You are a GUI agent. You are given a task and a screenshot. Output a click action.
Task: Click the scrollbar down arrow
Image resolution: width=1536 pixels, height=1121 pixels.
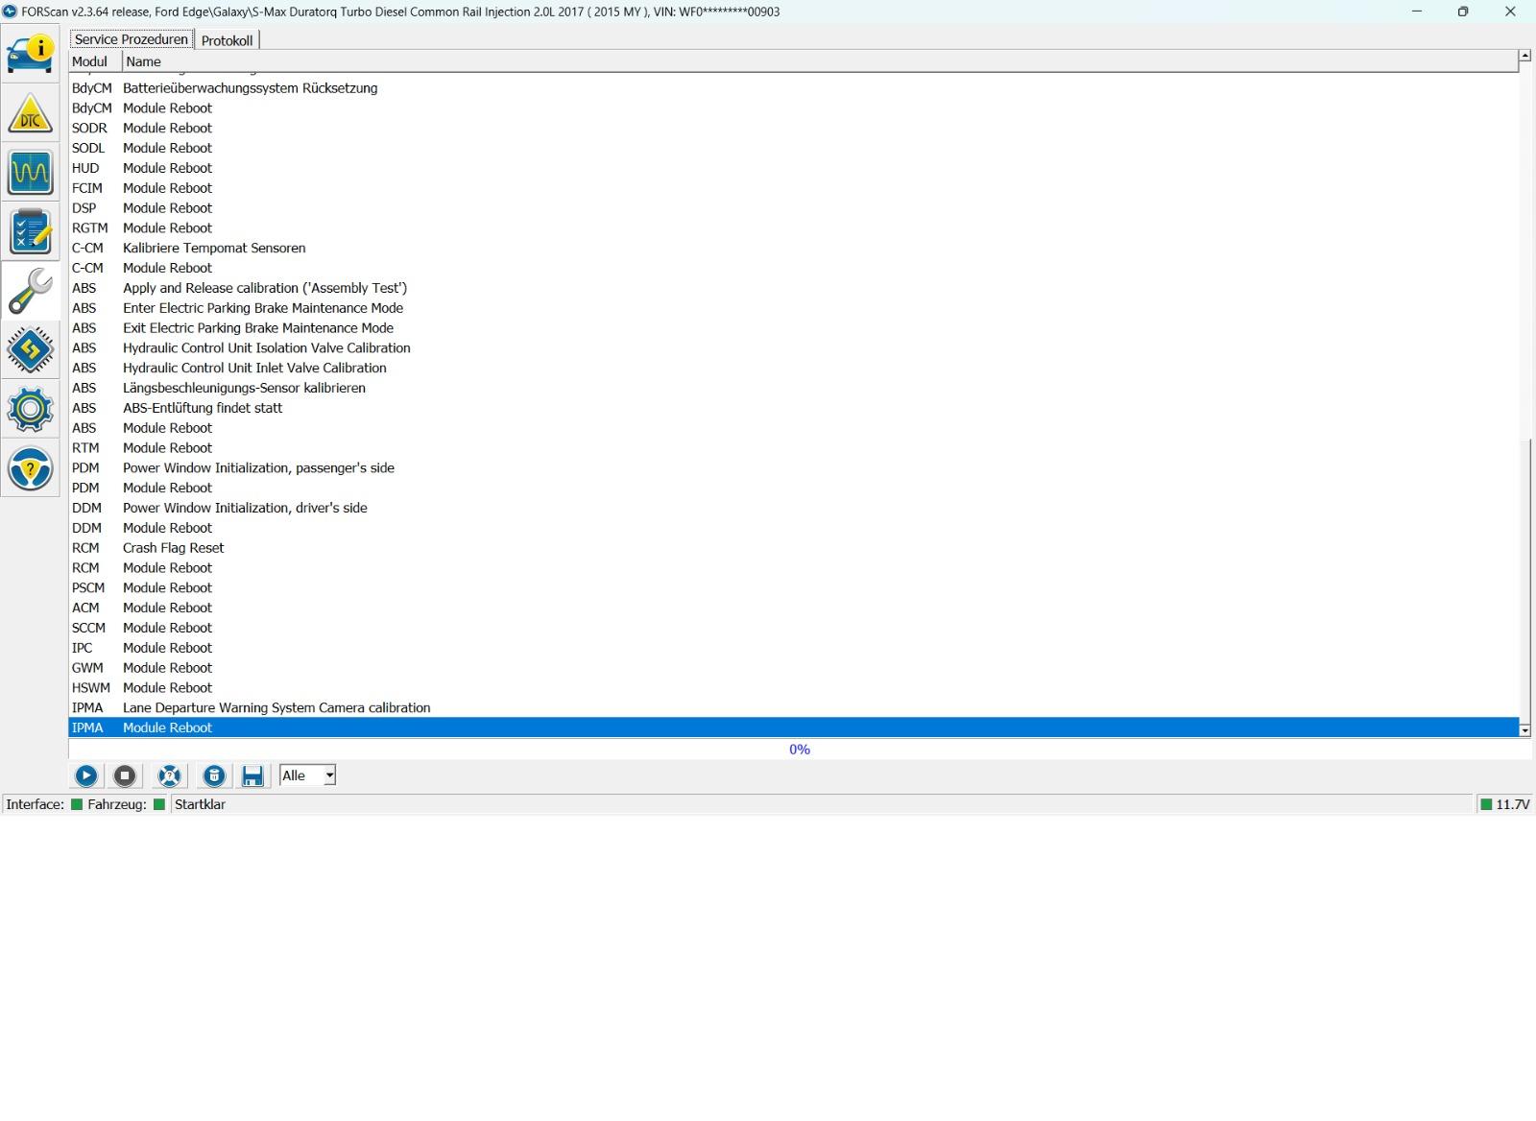pyautogui.click(x=1524, y=730)
